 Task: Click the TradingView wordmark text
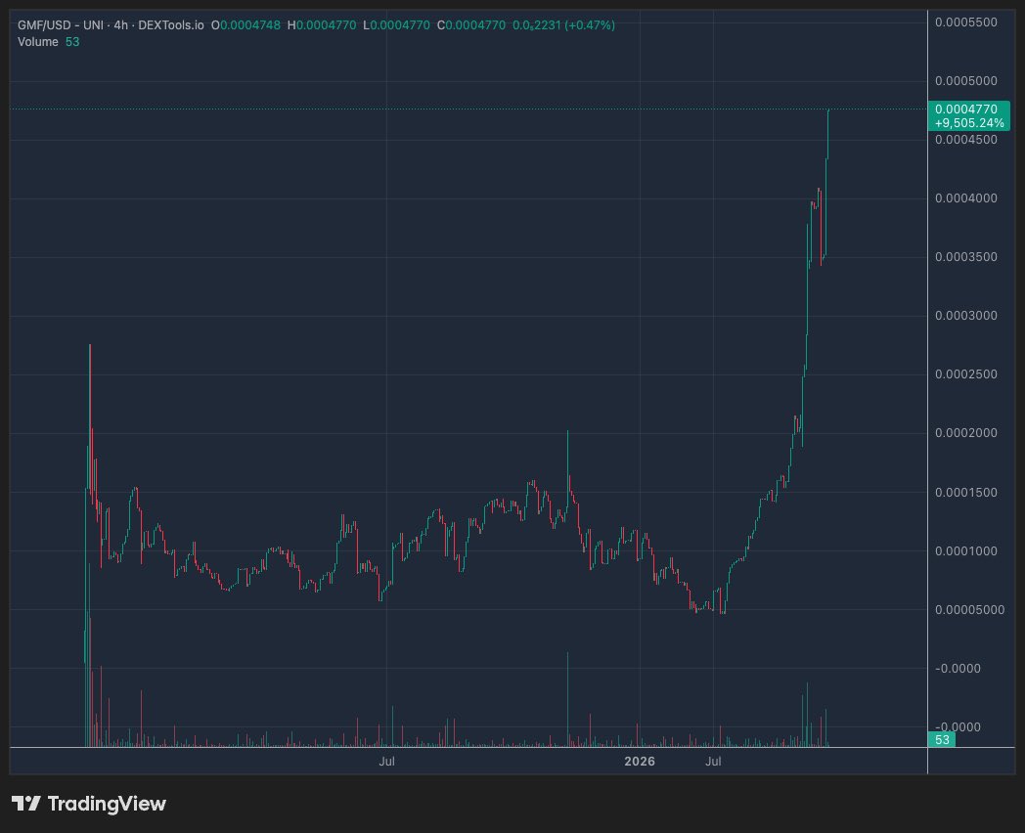[107, 804]
